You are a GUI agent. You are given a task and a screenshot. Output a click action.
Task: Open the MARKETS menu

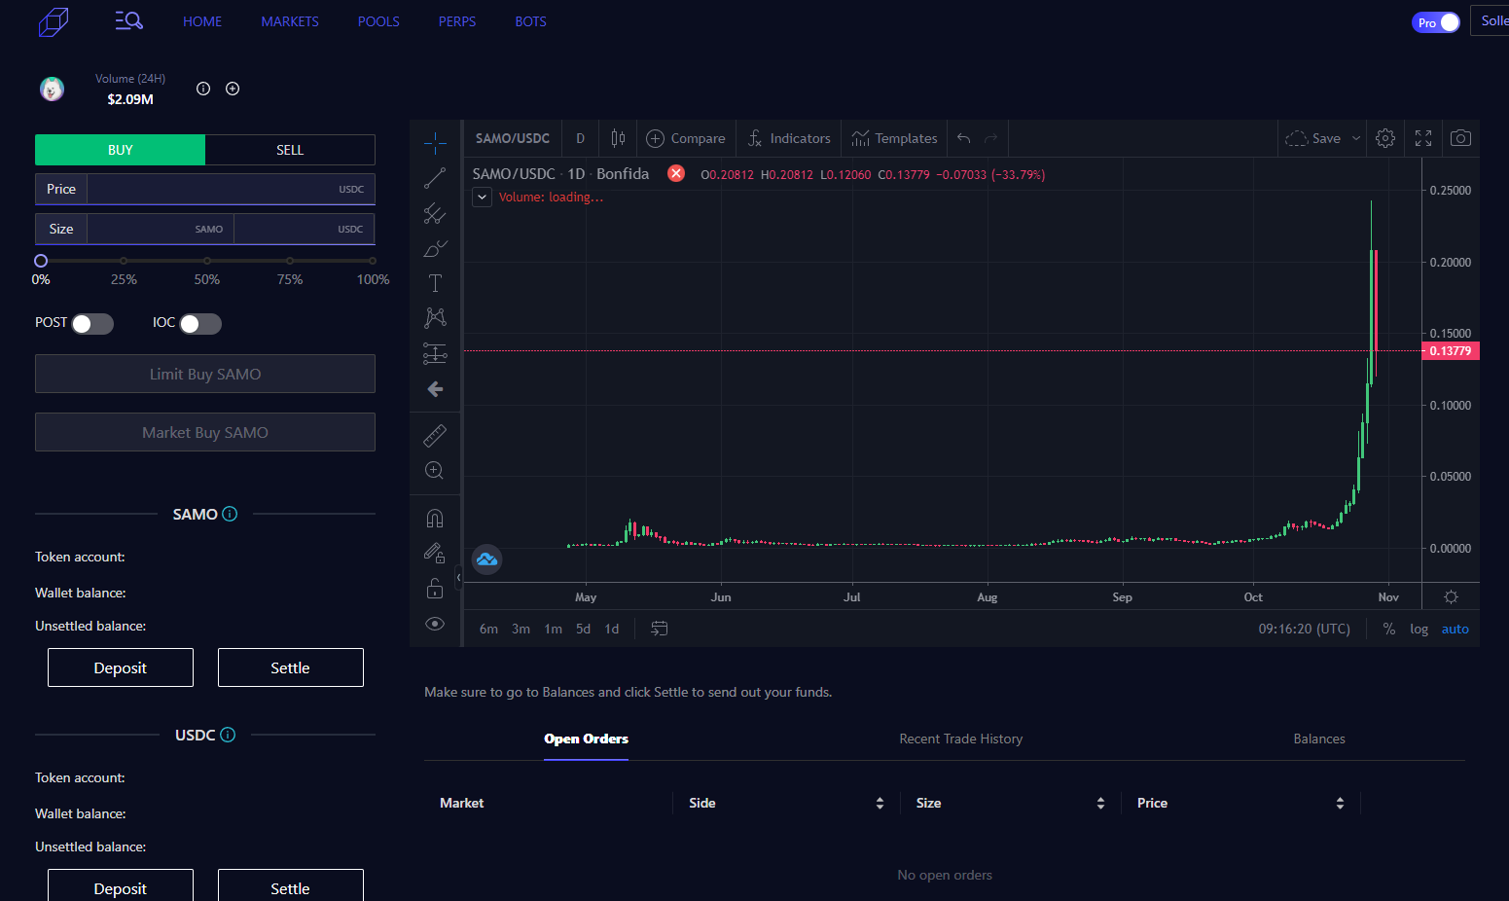290,21
